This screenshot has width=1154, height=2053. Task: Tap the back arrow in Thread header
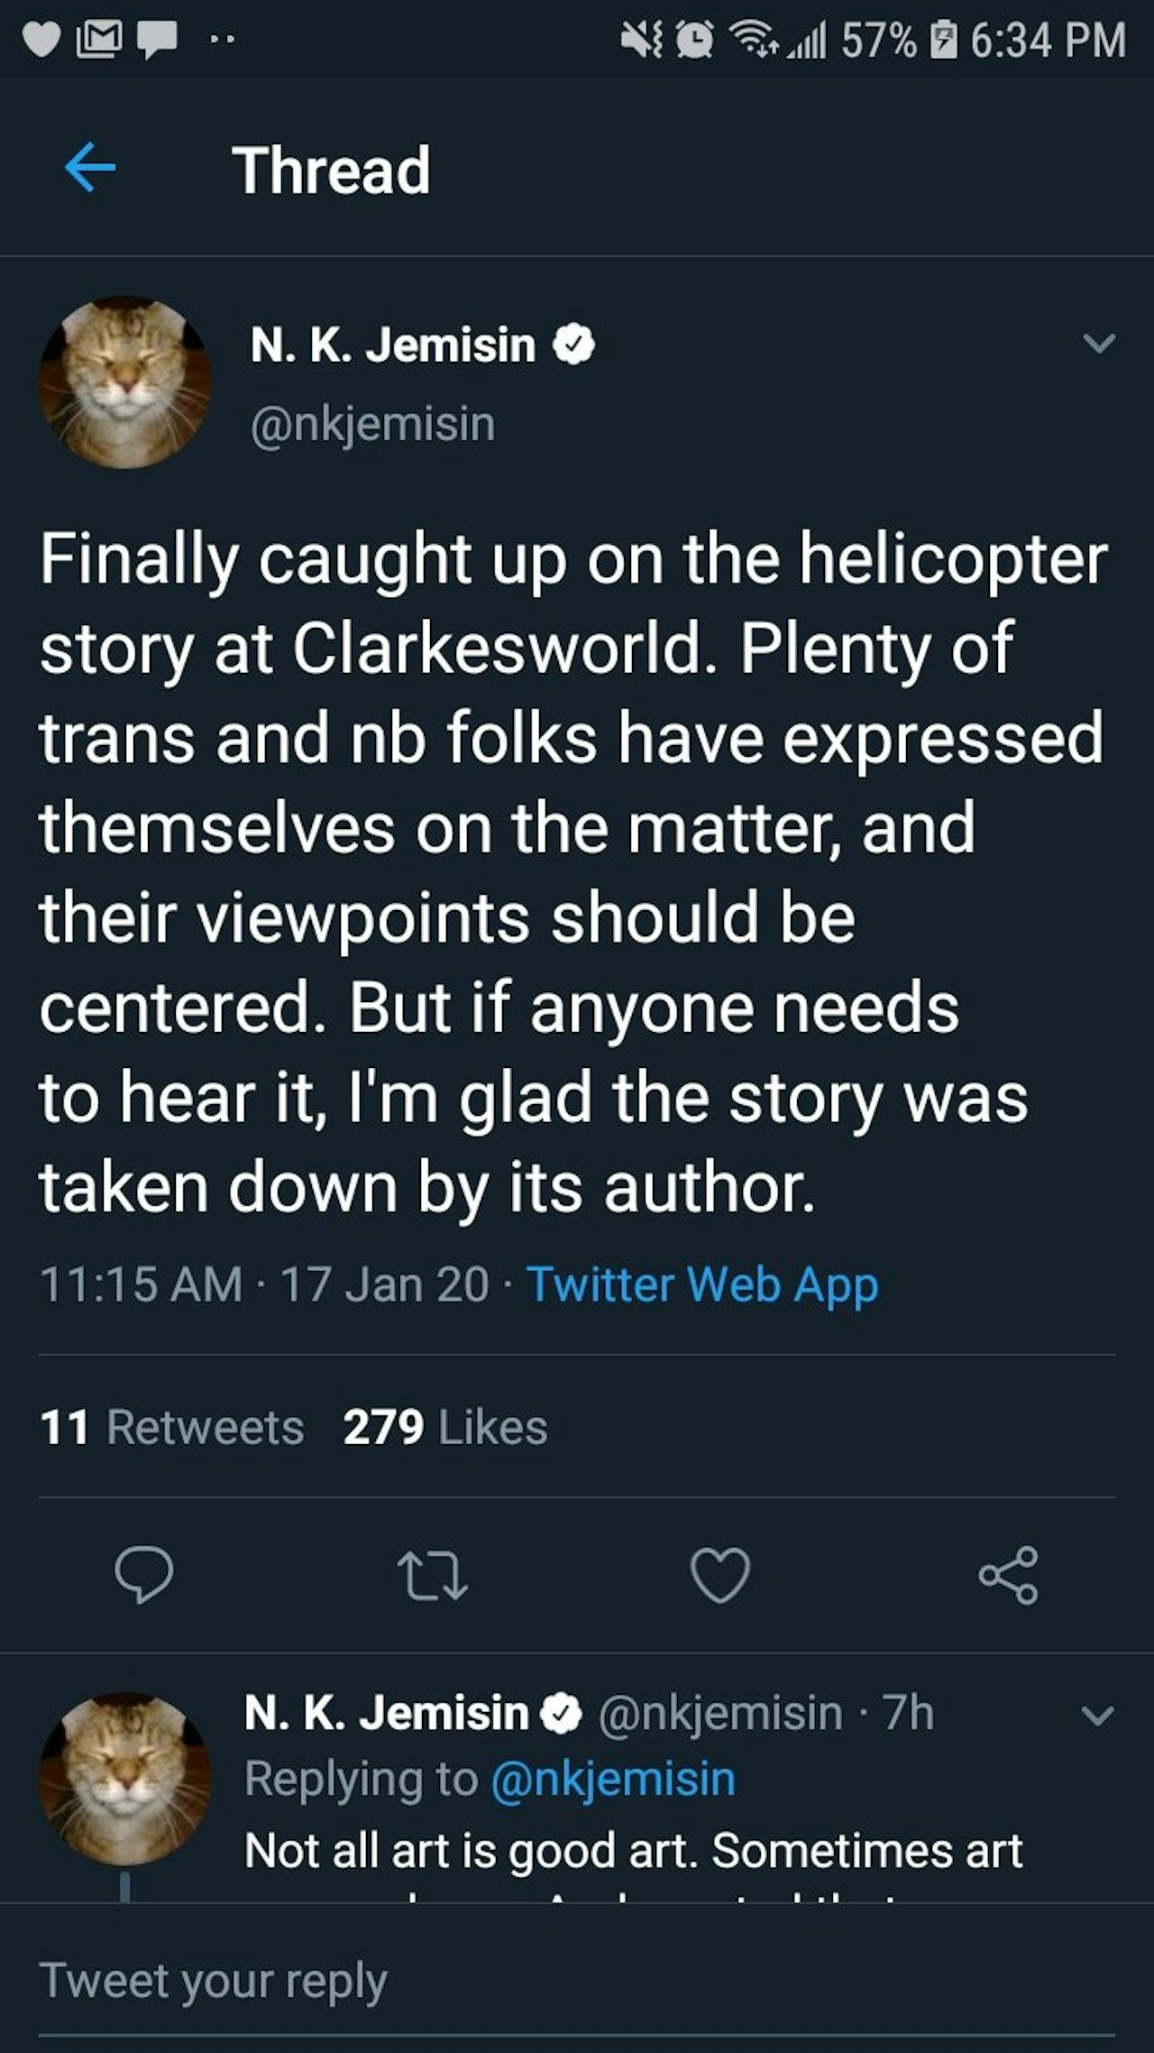tap(90, 169)
